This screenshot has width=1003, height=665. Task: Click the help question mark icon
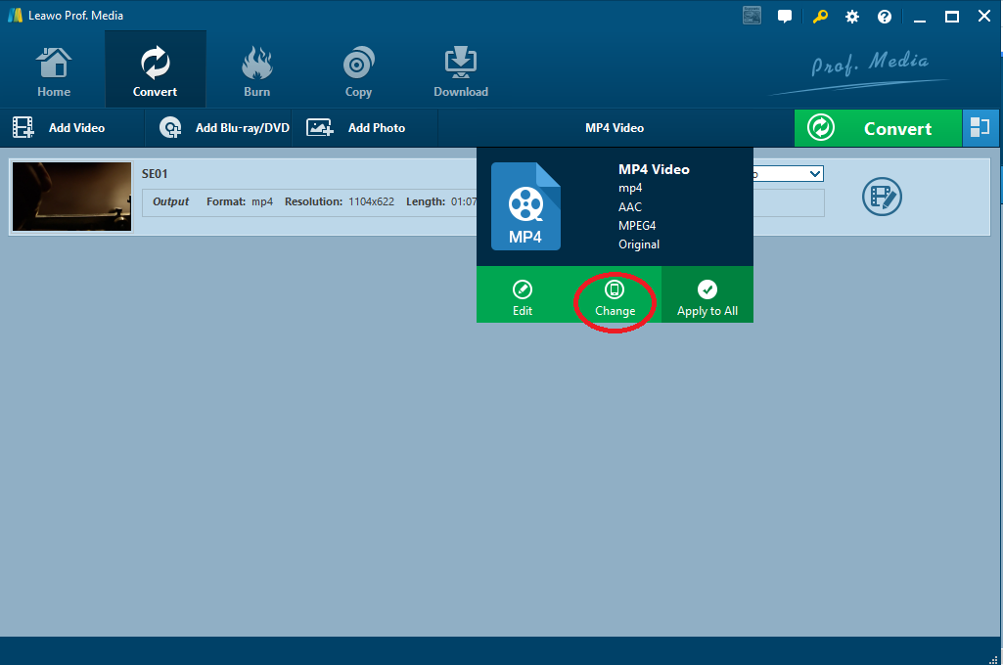coord(885,17)
